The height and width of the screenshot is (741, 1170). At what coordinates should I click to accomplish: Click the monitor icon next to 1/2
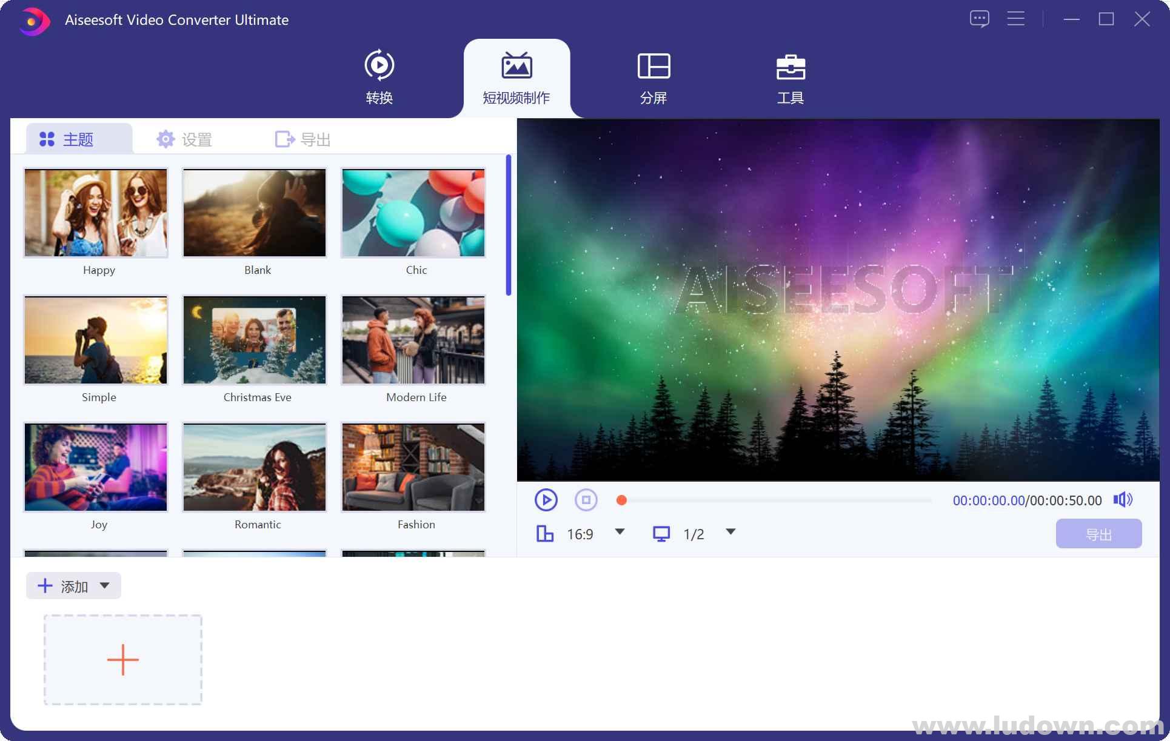coord(662,534)
